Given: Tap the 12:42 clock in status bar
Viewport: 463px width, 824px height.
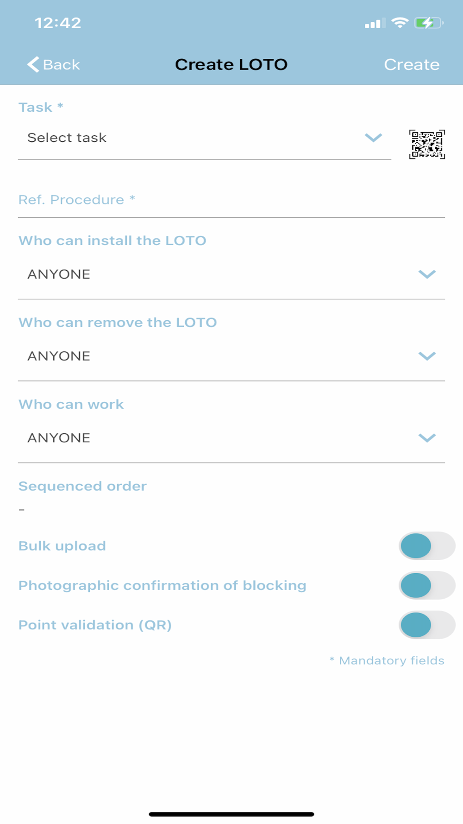Looking at the screenshot, I should coord(58,23).
